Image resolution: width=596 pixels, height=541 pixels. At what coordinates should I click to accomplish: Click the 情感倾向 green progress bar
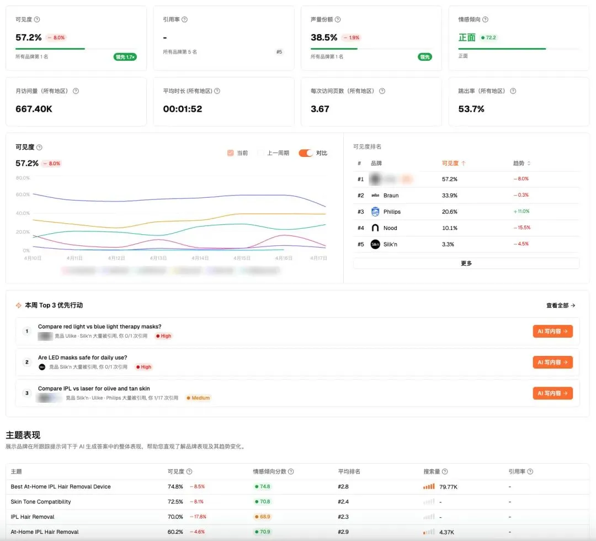pyautogui.click(x=502, y=49)
